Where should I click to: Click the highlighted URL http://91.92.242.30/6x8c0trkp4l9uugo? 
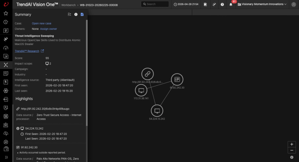point(45,109)
